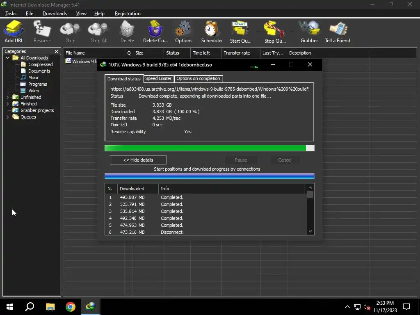Viewport: 420px width, 315px height.
Task: Switch to the Speed Limiter tab
Action: [158, 78]
